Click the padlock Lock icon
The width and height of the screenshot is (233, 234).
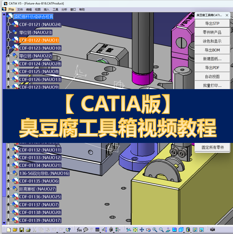pos(111,230)
